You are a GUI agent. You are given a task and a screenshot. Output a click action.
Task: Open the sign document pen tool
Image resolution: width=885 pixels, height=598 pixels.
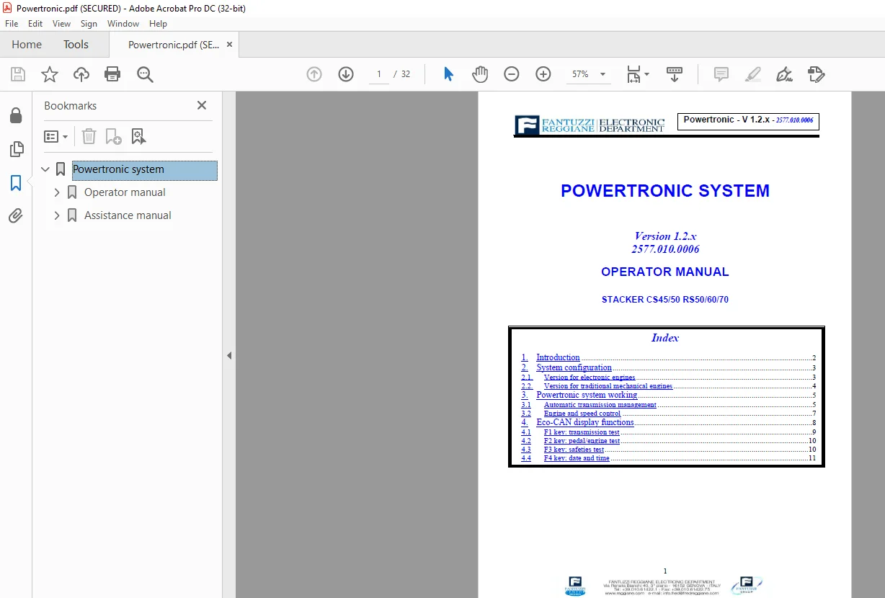784,74
